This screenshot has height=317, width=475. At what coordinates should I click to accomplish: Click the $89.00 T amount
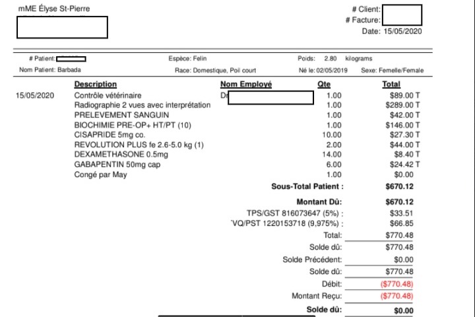point(404,96)
